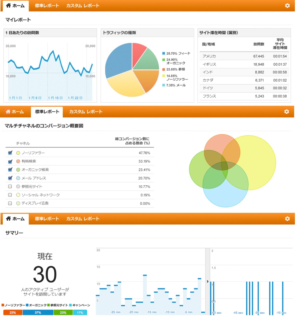Screen dimensions: 297x316
Task: Click the blue circle icon beside メール アドレス
Action: pos(18,178)
